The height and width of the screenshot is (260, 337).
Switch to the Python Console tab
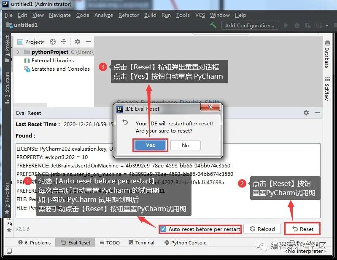pyautogui.click(x=185, y=243)
